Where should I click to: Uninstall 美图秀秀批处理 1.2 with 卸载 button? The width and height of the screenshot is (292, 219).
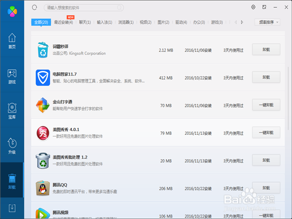pos(266,160)
